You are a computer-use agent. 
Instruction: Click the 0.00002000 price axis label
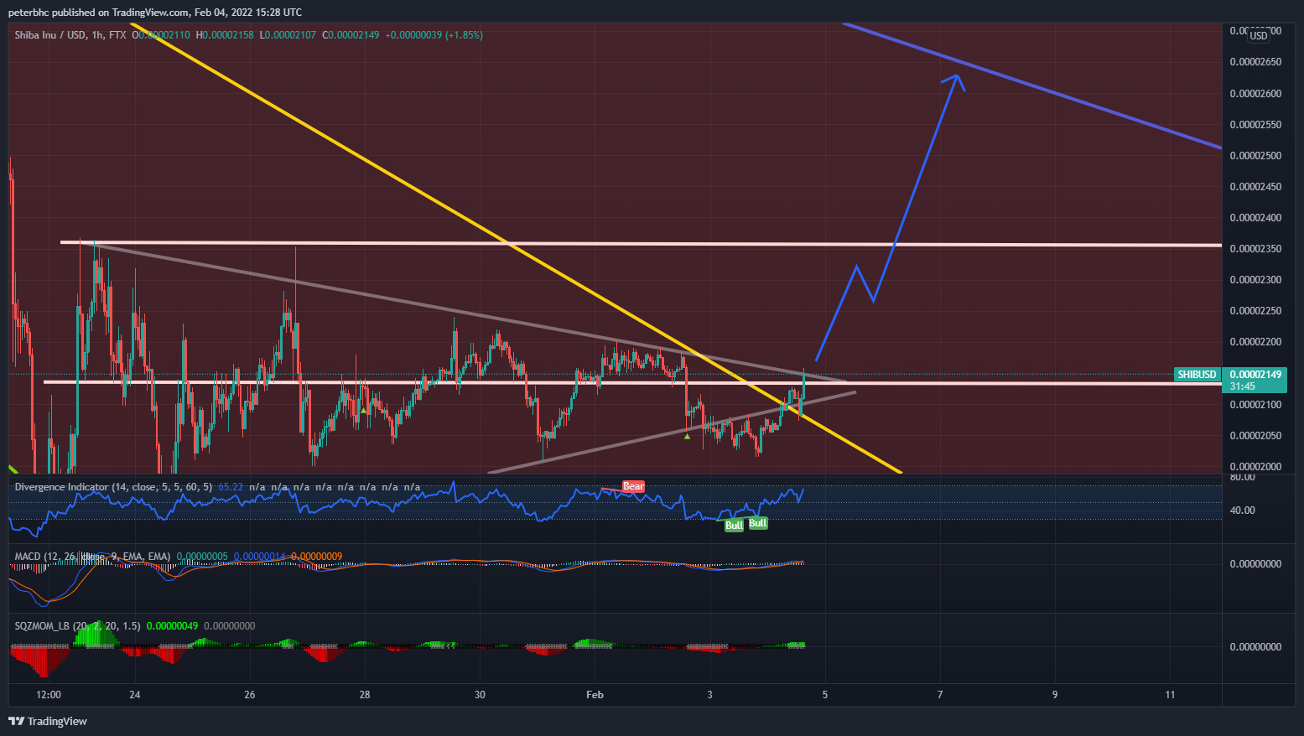[x=1255, y=467]
